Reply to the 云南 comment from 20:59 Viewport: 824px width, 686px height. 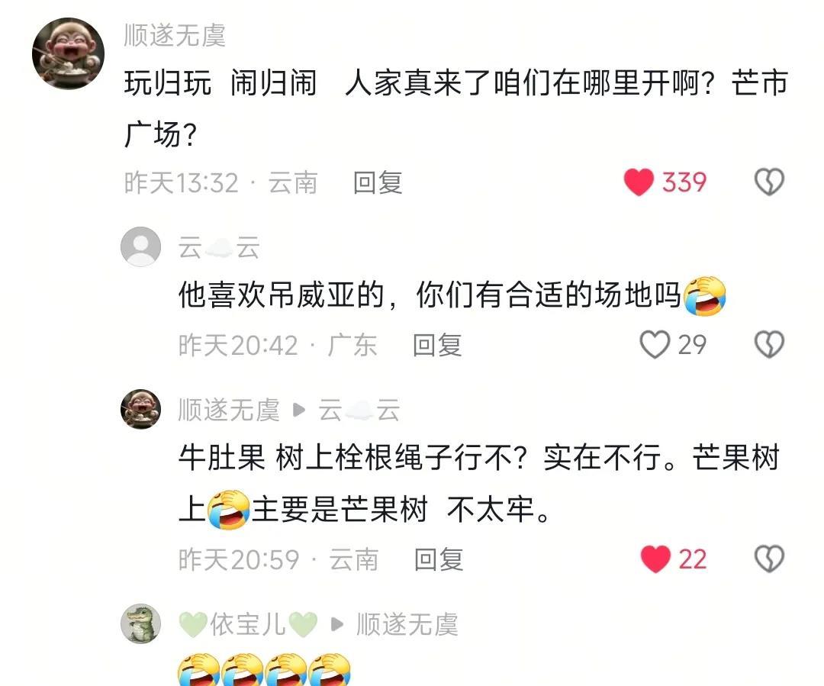[438, 559]
